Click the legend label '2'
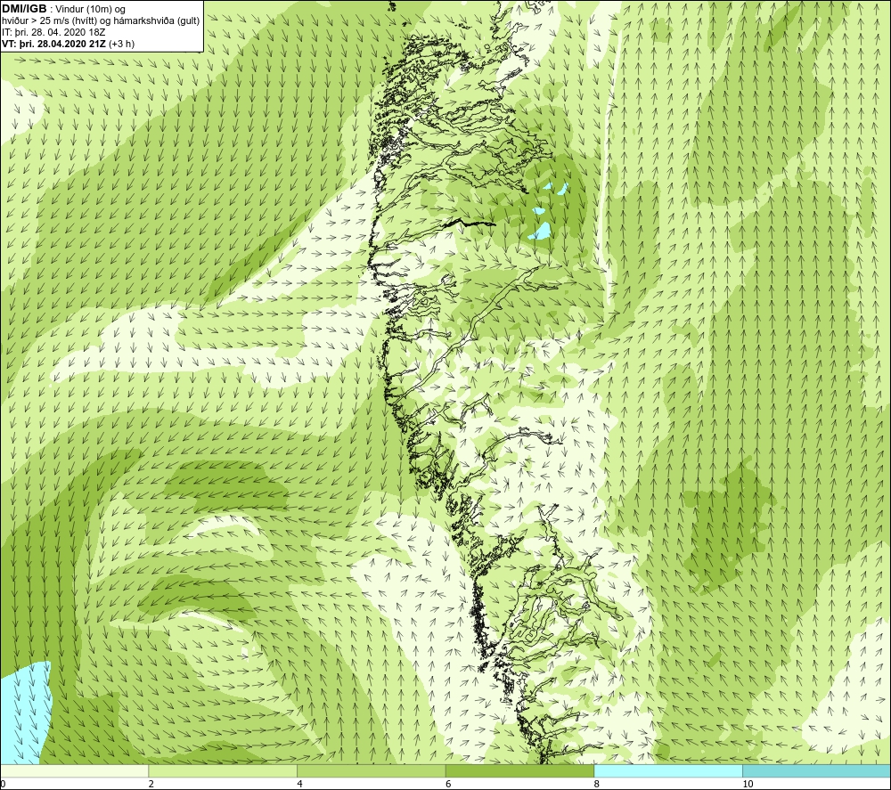The width and height of the screenshot is (891, 790). (151, 784)
